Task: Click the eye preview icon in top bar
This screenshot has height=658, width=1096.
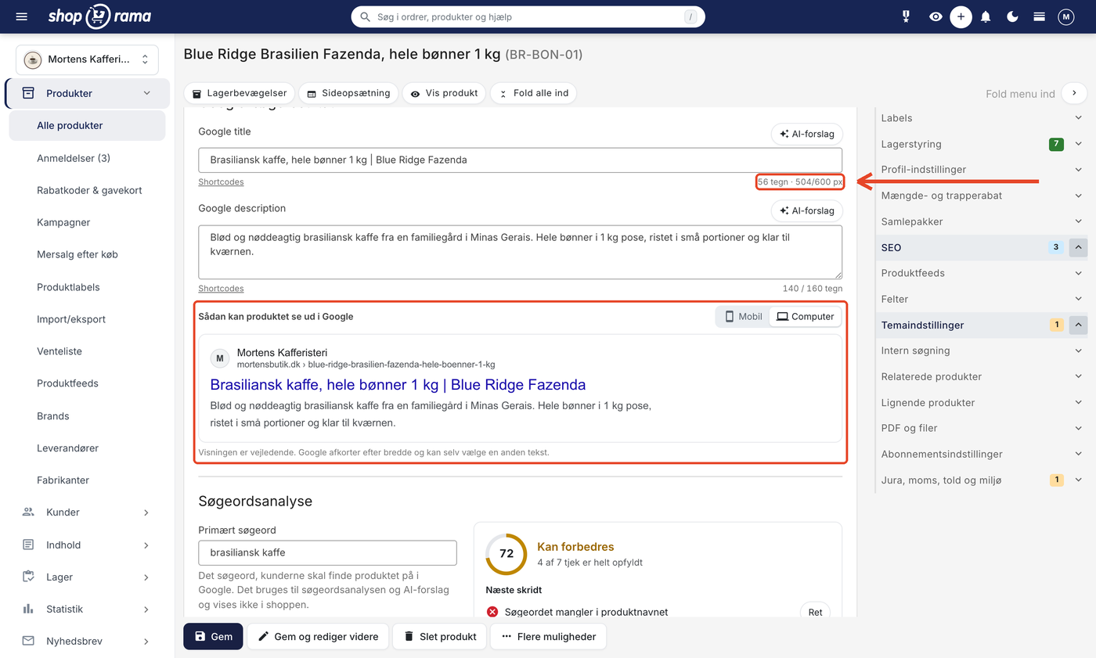Action: point(936,16)
